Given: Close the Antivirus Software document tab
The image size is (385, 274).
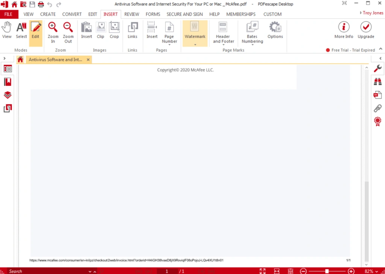Looking at the screenshot, I should 88,60.
